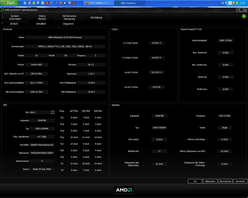Click the orange envelope tray icon

[234, 3]
